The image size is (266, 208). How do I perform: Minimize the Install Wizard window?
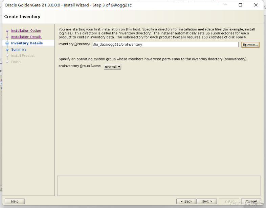pyautogui.click(x=225, y=5)
